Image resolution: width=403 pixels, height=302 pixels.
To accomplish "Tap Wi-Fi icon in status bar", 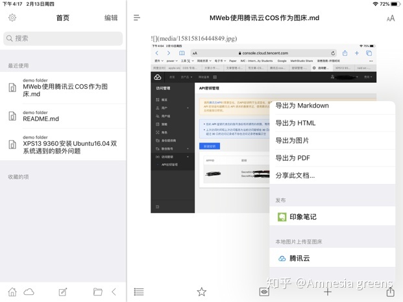I will coord(376,4).
